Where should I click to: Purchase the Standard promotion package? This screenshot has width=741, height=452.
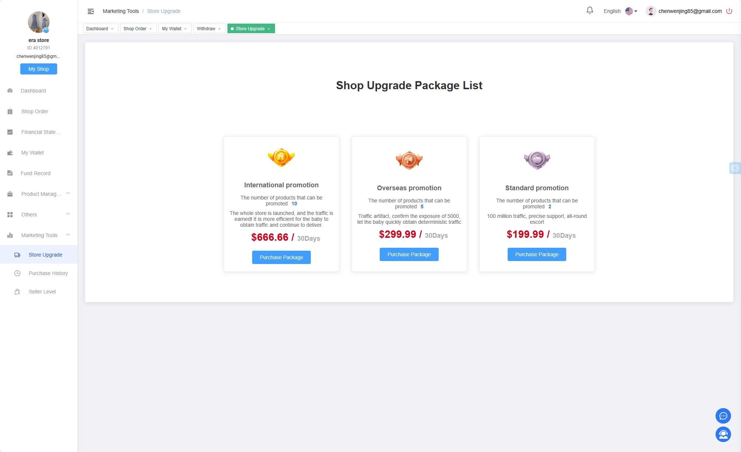click(x=537, y=254)
